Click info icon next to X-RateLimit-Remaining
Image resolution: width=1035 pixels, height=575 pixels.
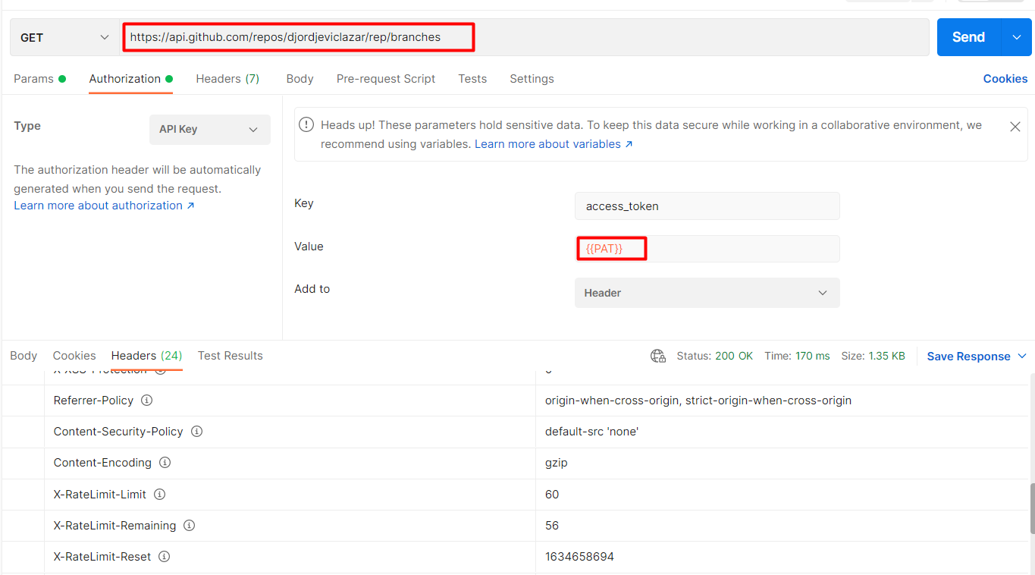[x=190, y=525]
